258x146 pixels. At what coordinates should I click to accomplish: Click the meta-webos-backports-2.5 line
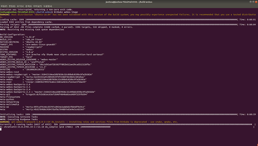(x=15, y=87)
